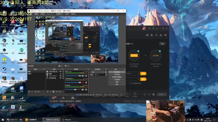Open the OBS Studio desktop shortcut
The height and width of the screenshot is (122, 218).
tap(4, 51)
